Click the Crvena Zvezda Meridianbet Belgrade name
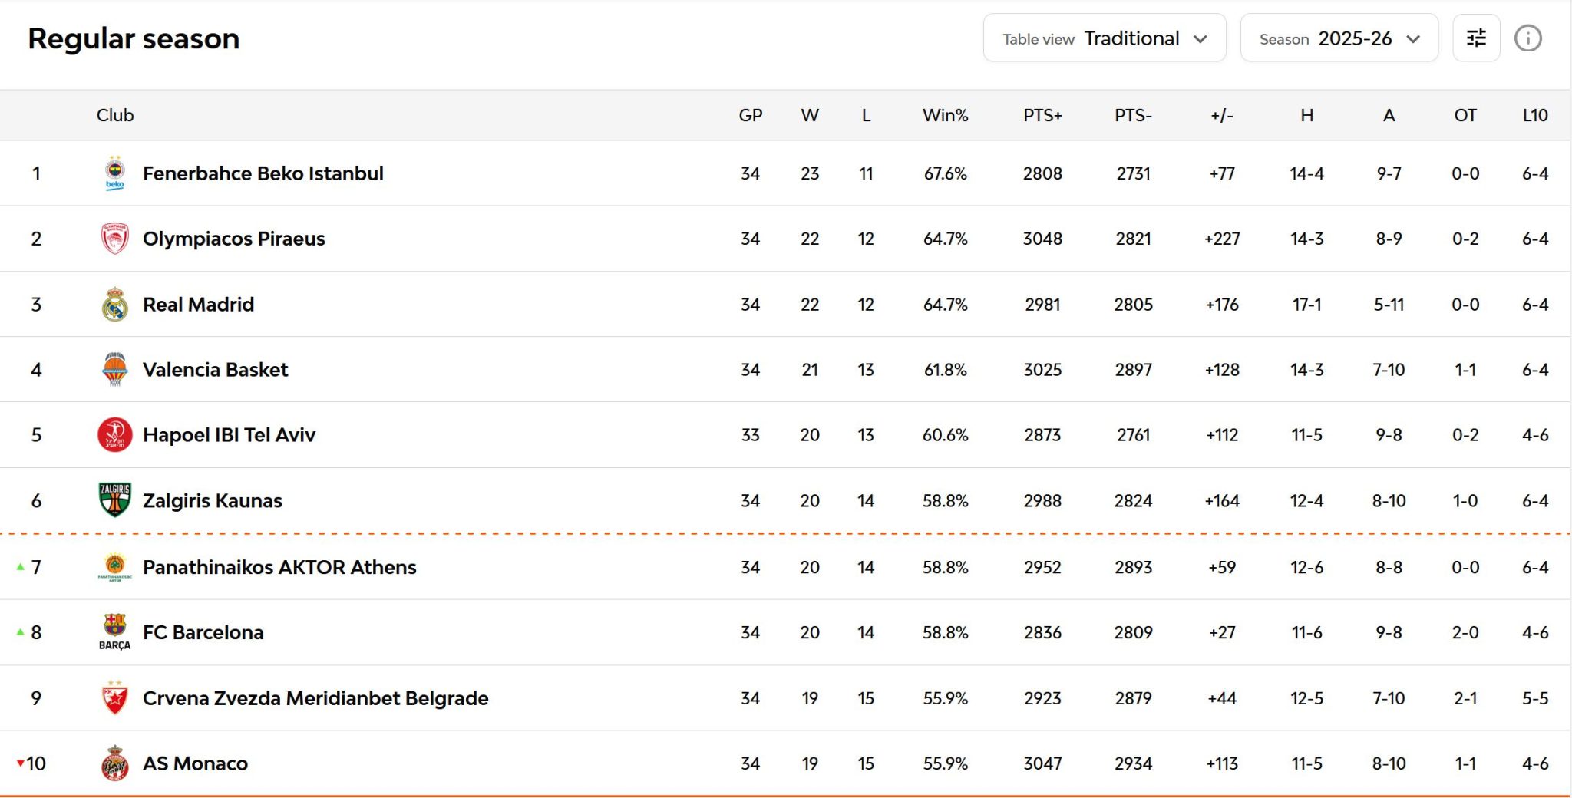Viewport: 1572px width, 798px height. pyautogui.click(x=315, y=698)
